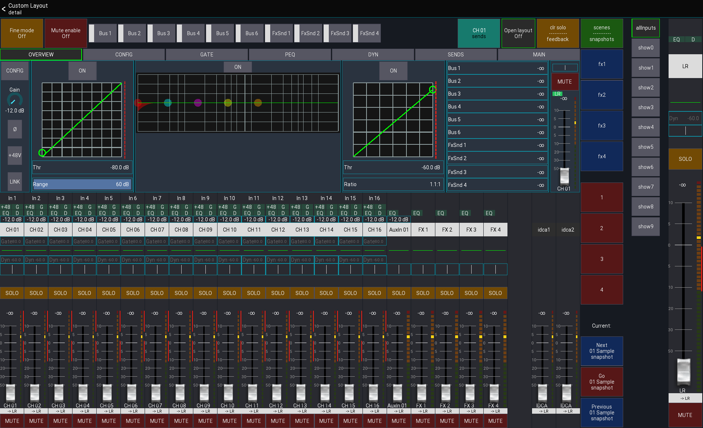Image resolution: width=703 pixels, height=428 pixels.
Task: Turn Fine mode on
Action: point(22,33)
